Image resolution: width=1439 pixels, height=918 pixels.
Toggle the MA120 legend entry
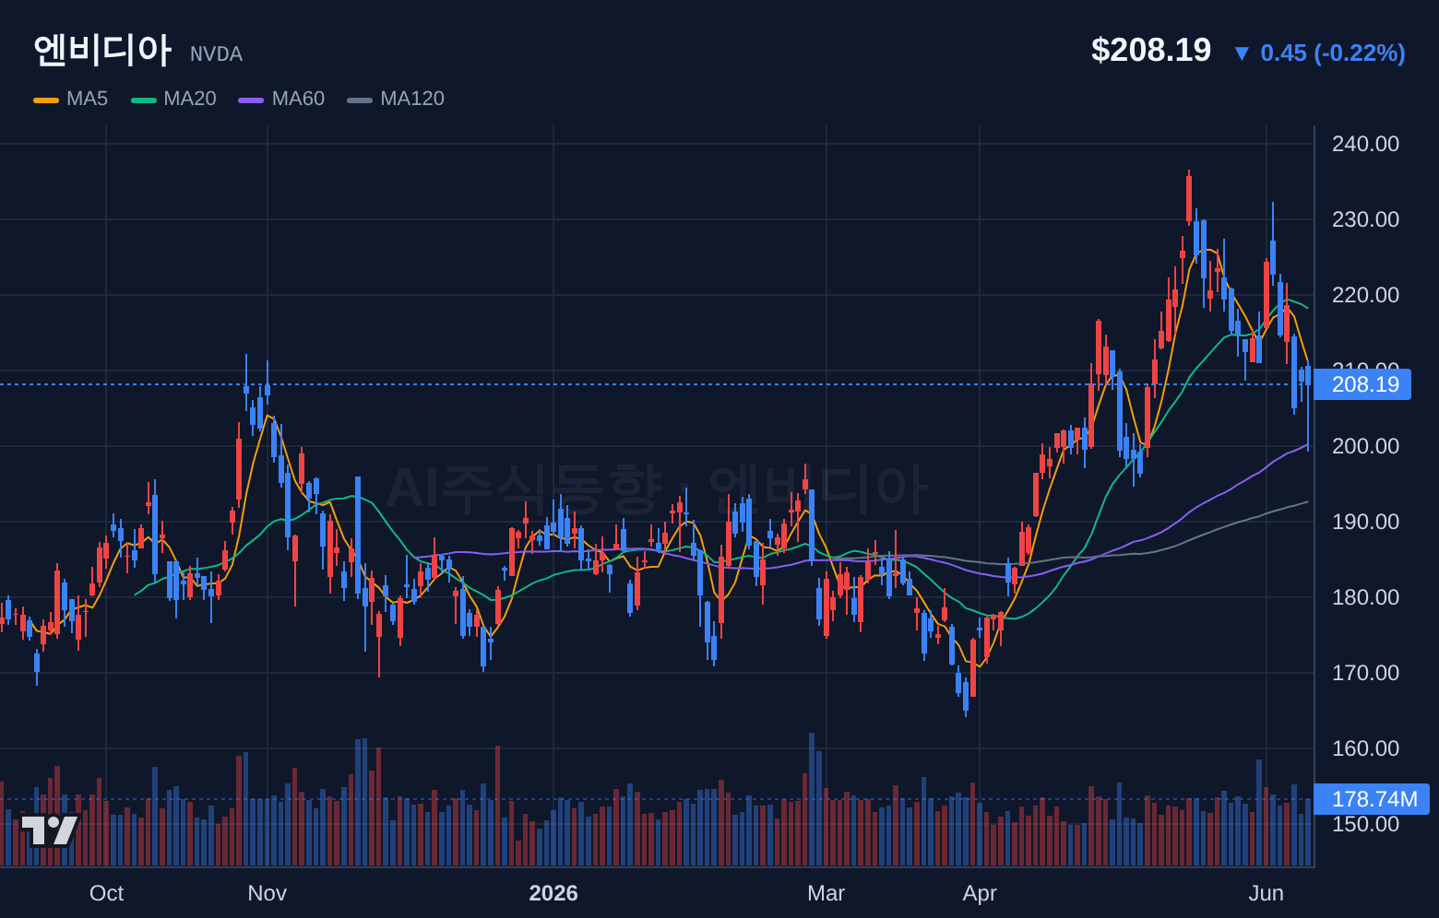396,99
